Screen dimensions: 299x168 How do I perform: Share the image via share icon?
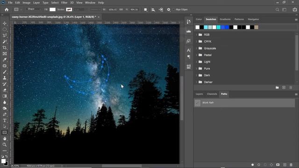pyautogui.click(x=295, y=9)
